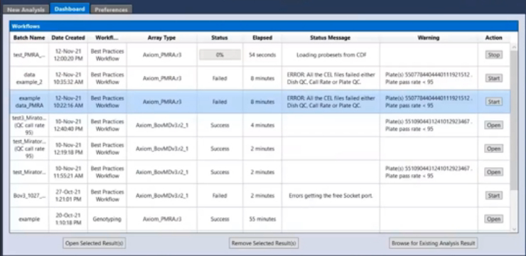The image size is (526, 256).
Task: Sort by Date Created column header
Action: 68,38
